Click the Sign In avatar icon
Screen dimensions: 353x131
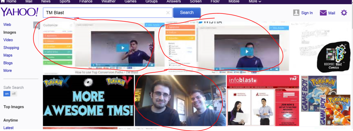pyautogui.click(x=296, y=13)
